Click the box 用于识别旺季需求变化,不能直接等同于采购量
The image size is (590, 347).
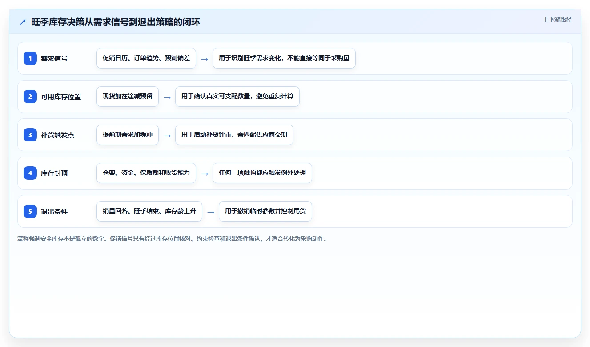[x=284, y=58]
